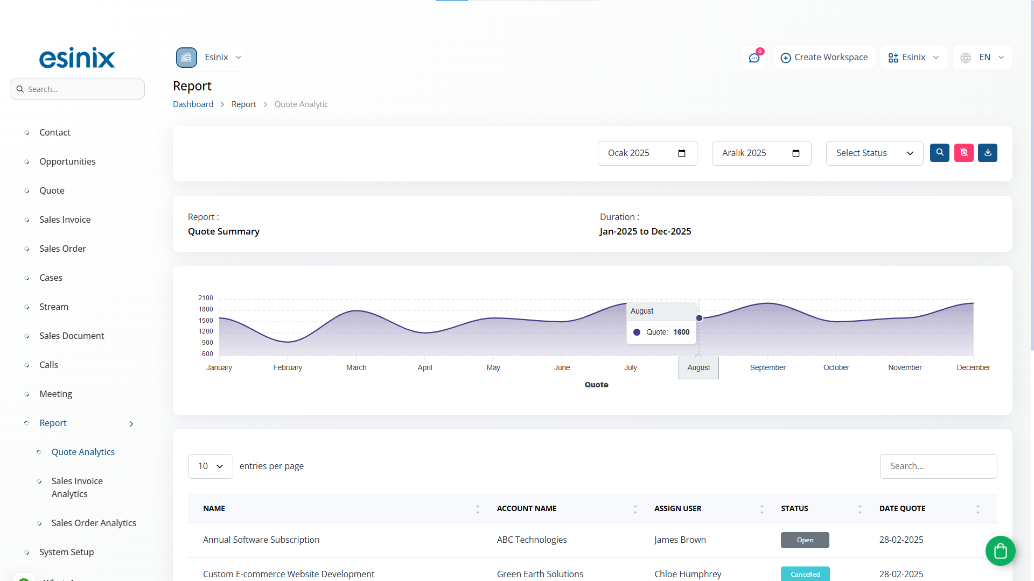Click the calendar icon in Aralık 2025 field
Image resolution: width=1034 pixels, height=581 pixels.
coord(796,153)
